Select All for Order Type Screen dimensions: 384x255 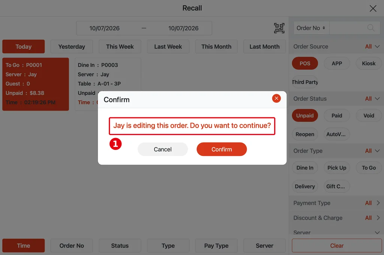click(368, 151)
